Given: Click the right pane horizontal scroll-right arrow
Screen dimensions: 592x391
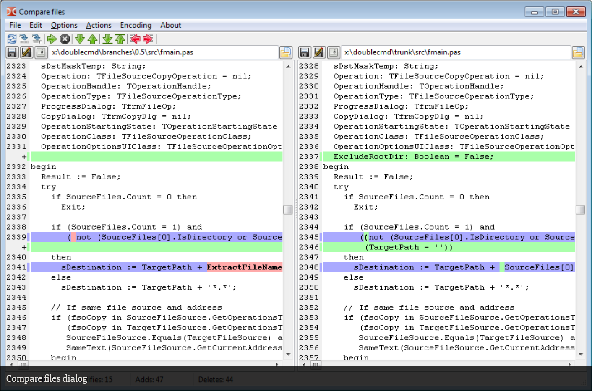Looking at the screenshot, I should 569,364.
